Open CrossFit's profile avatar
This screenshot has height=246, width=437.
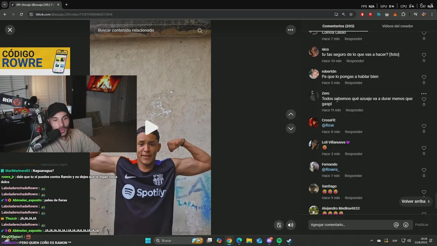coord(314,122)
